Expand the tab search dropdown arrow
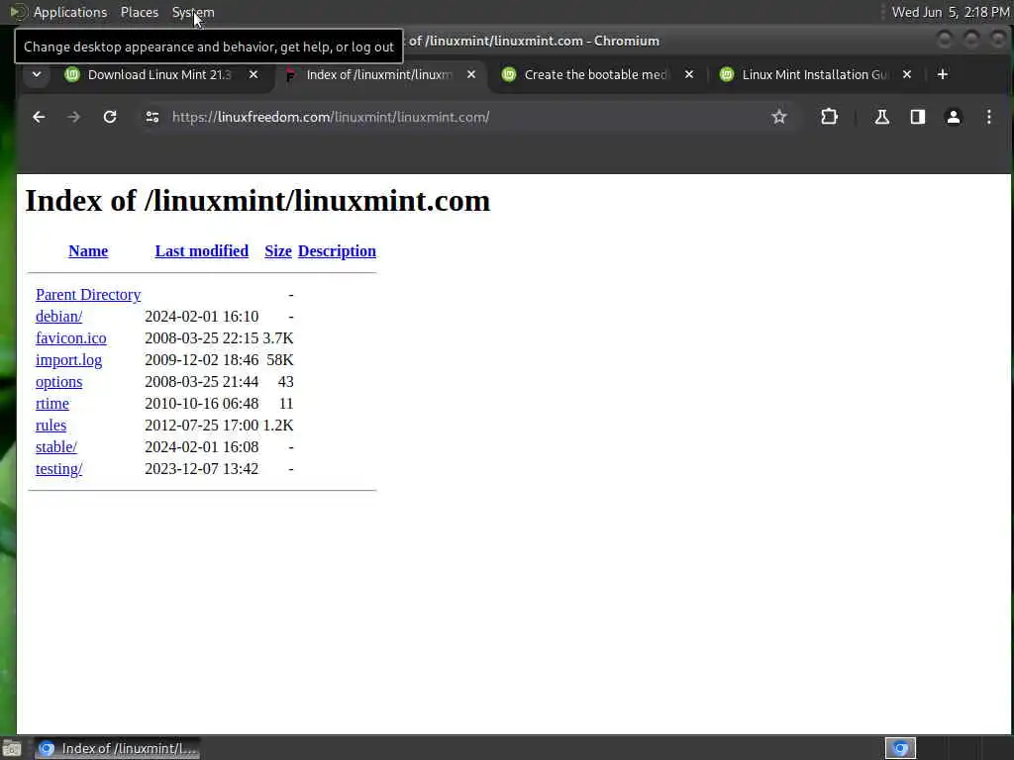Image resolution: width=1014 pixels, height=760 pixels. tap(37, 74)
